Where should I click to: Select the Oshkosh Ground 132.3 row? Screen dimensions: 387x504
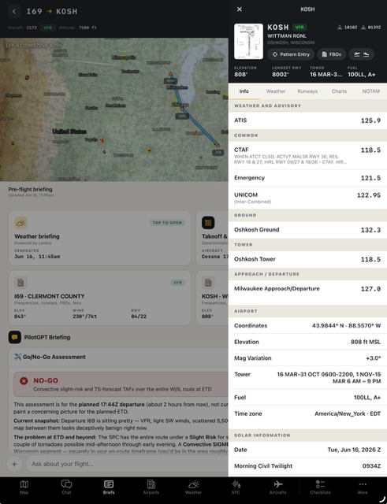click(307, 230)
